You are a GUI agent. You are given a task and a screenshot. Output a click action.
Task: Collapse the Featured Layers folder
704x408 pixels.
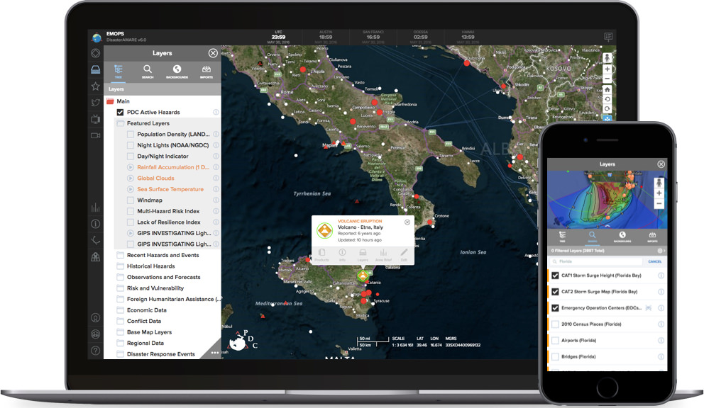pyautogui.click(x=120, y=123)
